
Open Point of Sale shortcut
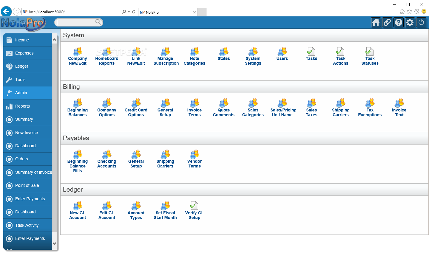pyautogui.click(x=28, y=185)
